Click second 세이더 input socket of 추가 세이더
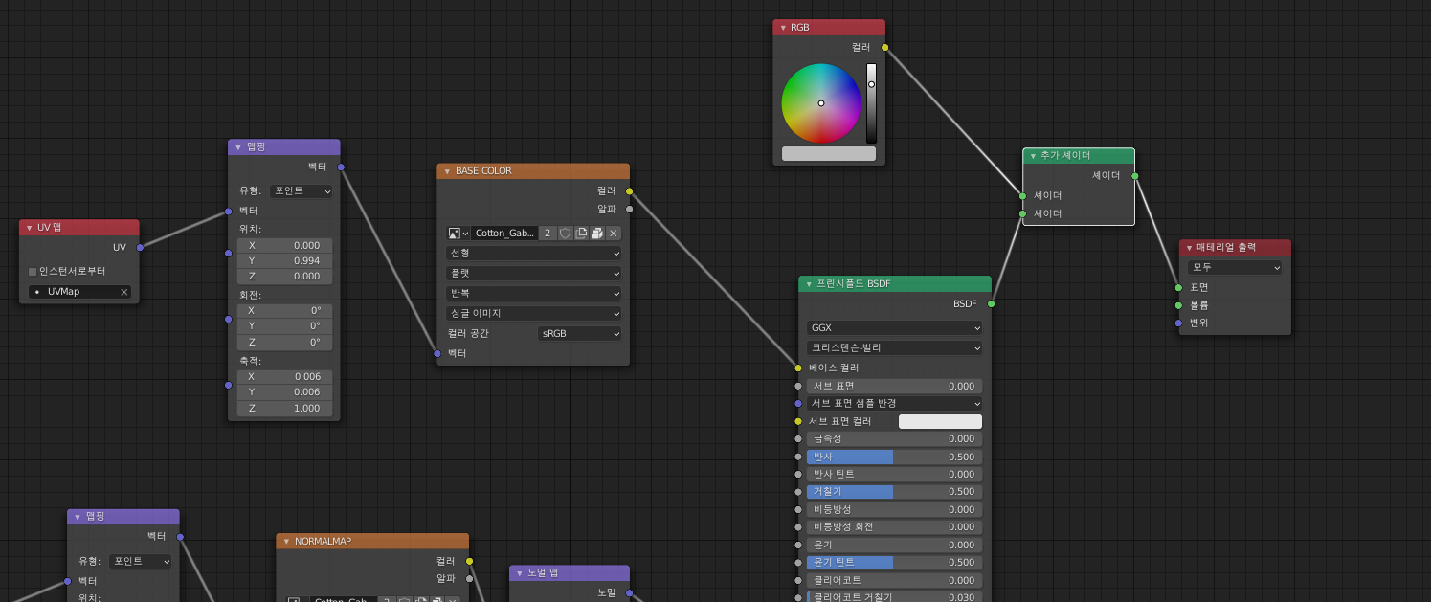This screenshot has height=602, width=1431. click(x=1022, y=213)
